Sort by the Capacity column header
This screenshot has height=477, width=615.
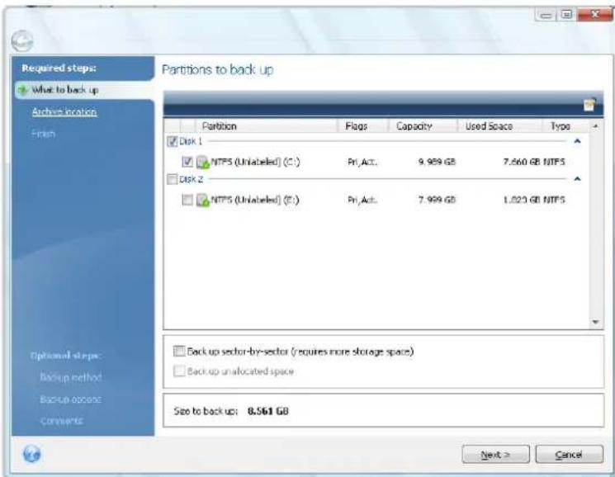point(423,126)
